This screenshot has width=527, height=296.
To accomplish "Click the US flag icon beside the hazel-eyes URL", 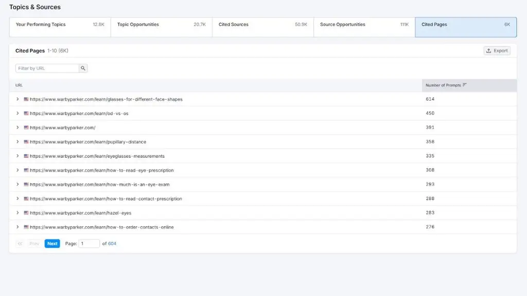I will pos(26,213).
